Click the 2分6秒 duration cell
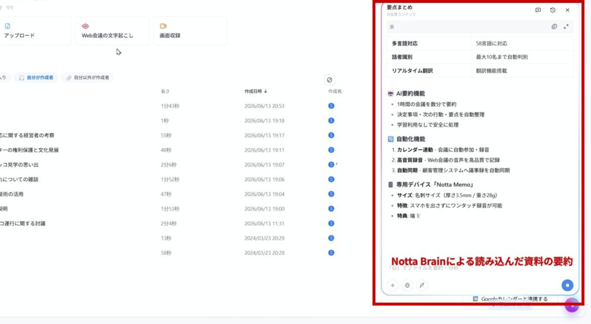 (x=169, y=165)
